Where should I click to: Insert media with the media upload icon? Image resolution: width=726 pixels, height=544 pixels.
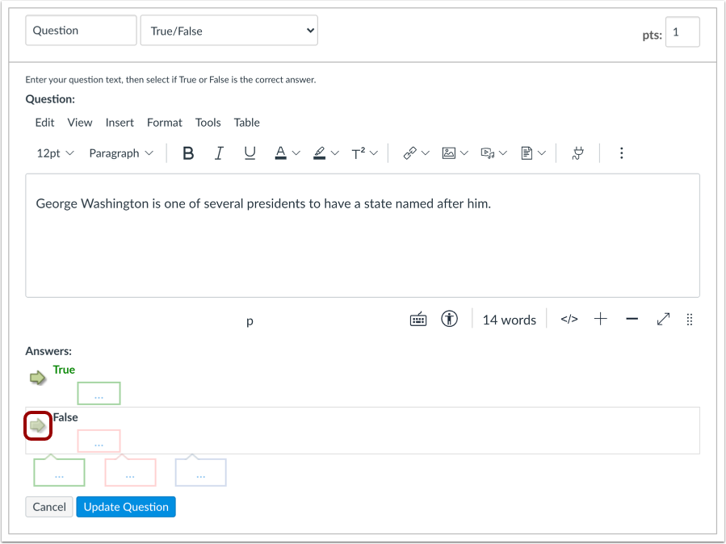[488, 153]
